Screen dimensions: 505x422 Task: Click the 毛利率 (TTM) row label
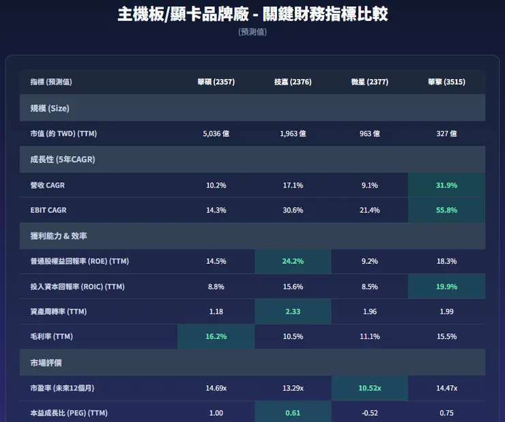(x=52, y=337)
